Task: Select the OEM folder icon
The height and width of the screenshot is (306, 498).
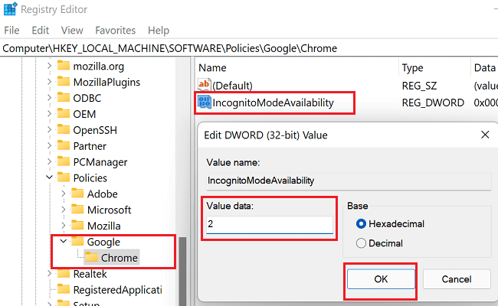Action: [64, 113]
